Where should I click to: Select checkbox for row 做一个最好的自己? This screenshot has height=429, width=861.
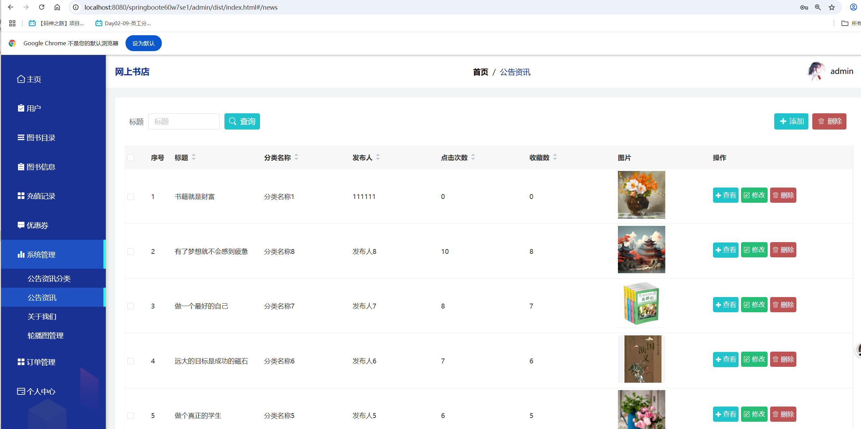tap(131, 306)
